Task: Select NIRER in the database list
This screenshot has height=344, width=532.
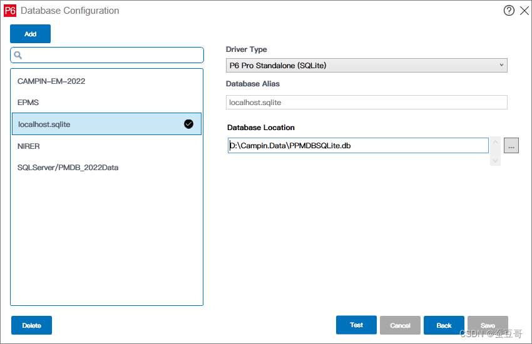Action: pyautogui.click(x=106, y=146)
